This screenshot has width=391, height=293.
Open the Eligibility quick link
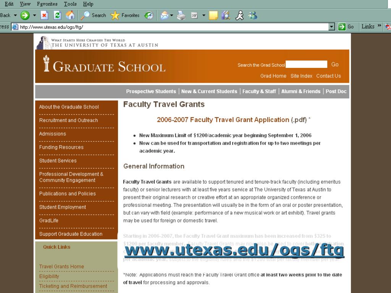49,276
